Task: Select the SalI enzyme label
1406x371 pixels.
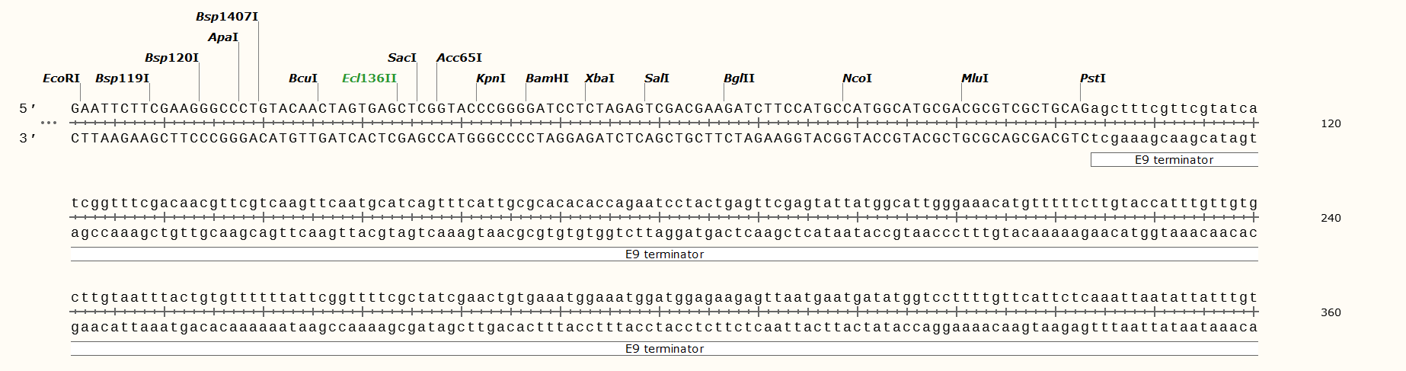Action: [657, 78]
